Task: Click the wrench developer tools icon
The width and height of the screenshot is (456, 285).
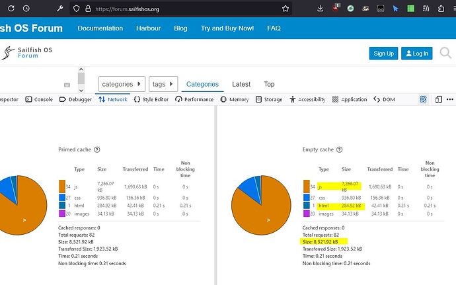Action: (x=60, y=9)
